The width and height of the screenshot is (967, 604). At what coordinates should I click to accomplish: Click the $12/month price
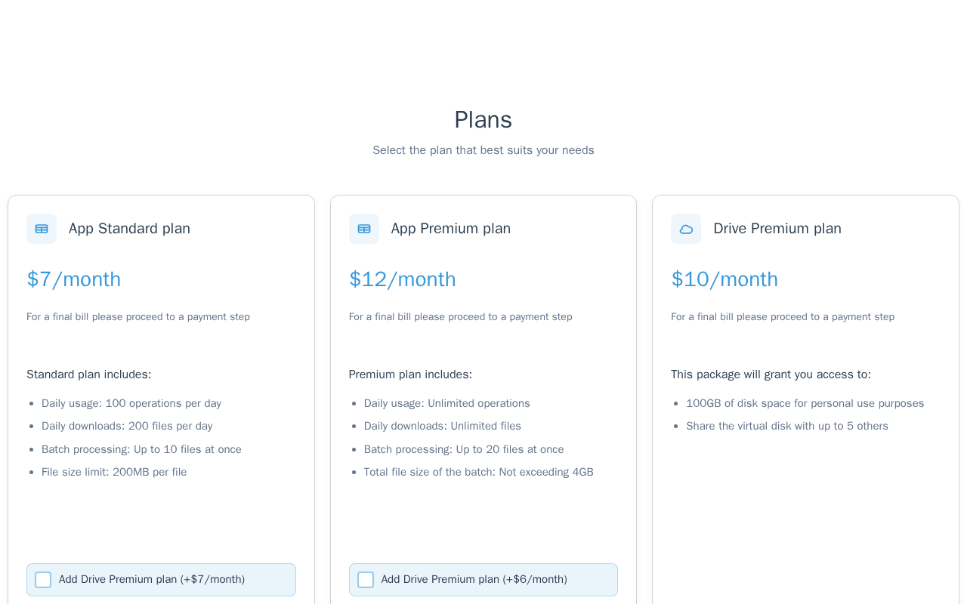point(403,279)
